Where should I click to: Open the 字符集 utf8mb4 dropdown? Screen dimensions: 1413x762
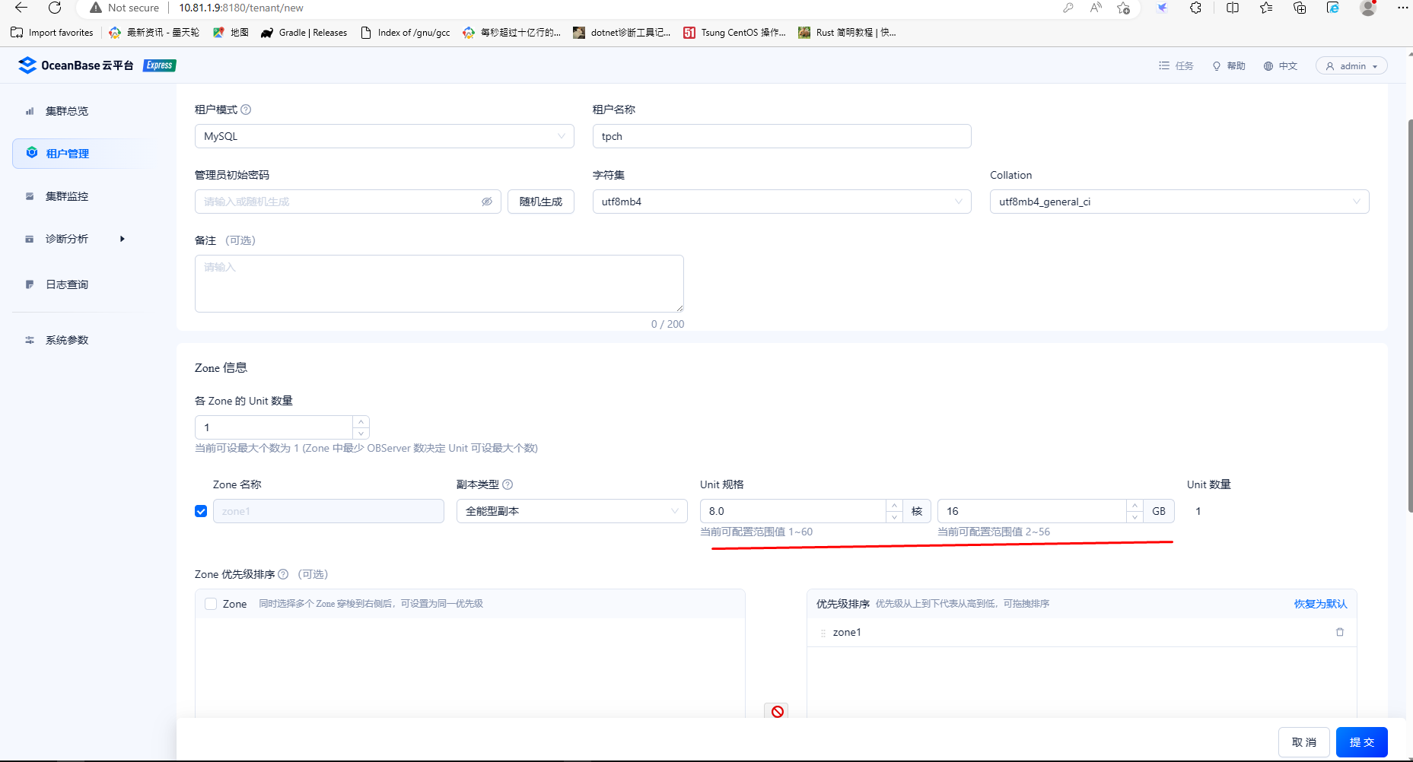point(781,202)
